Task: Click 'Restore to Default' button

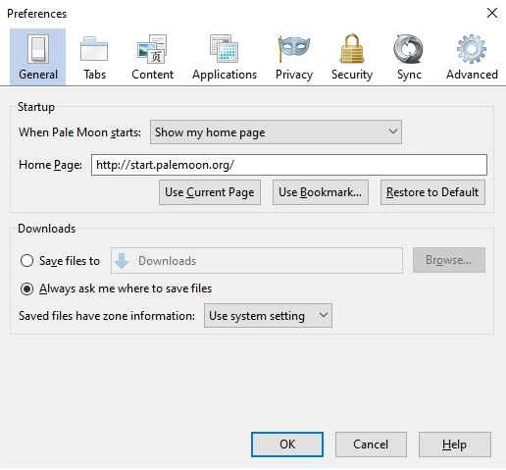Action: 432,192
